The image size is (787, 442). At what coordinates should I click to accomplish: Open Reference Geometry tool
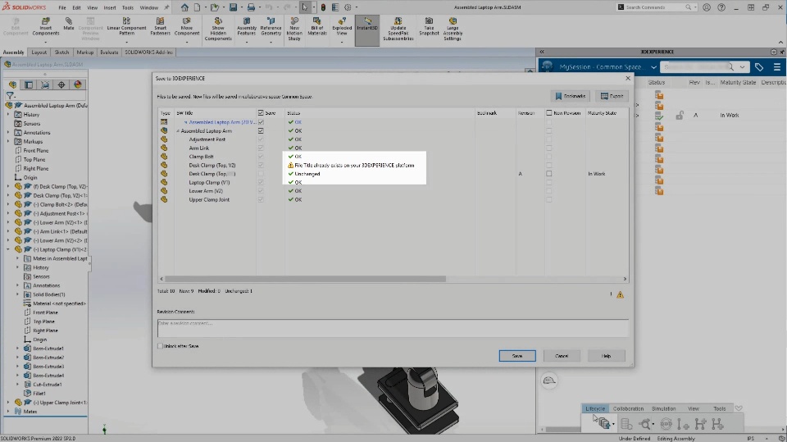click(271, 26)
